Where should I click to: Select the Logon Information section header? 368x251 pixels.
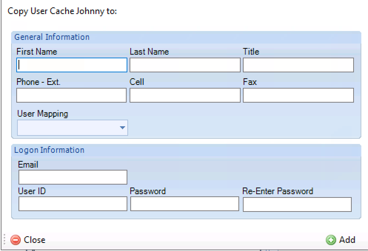click(x=49, y=150)
